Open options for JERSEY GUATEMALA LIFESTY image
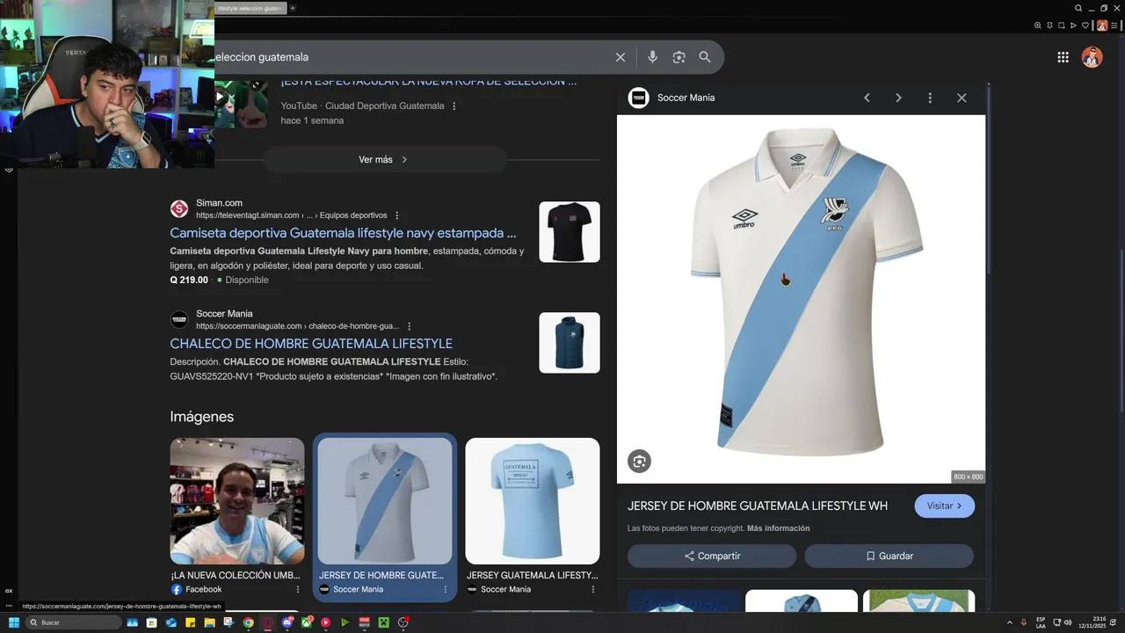The image size is (1125, 633). 592,589
